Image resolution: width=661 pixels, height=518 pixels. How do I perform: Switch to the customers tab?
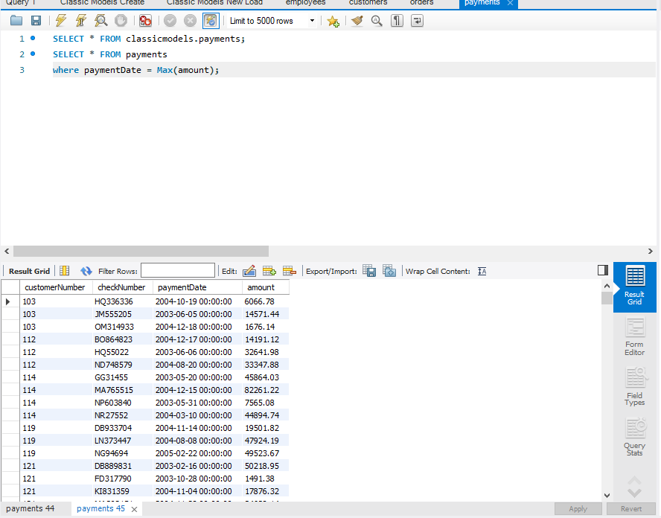click(x=368, y=3)
